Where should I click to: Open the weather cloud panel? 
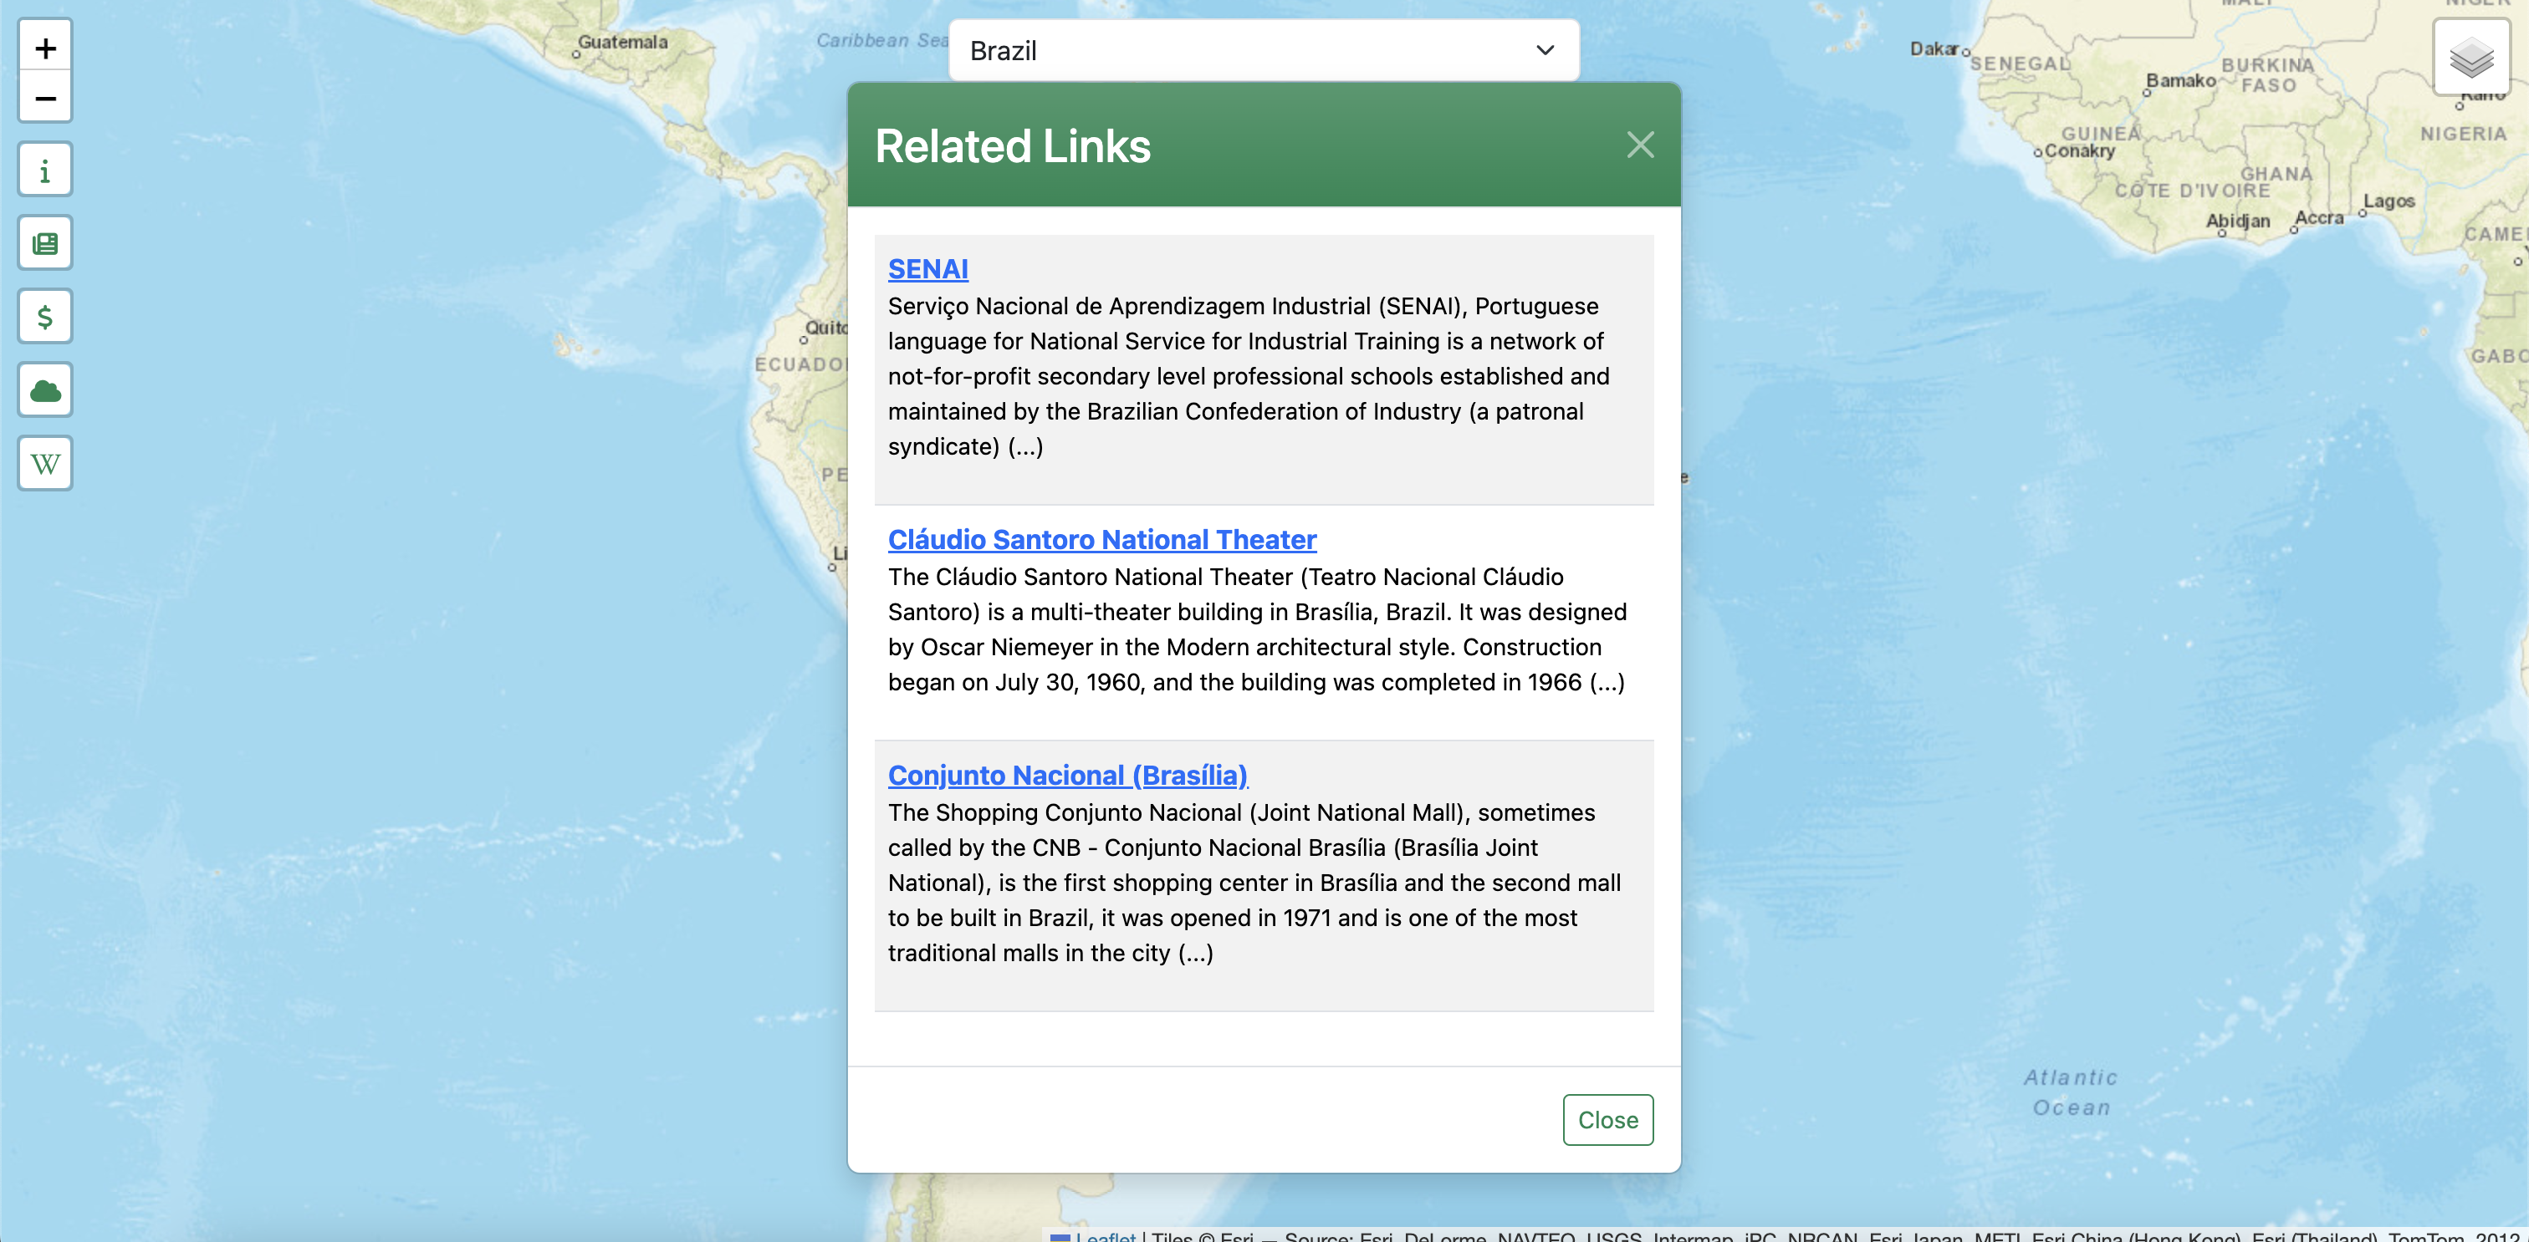(45, 390)
